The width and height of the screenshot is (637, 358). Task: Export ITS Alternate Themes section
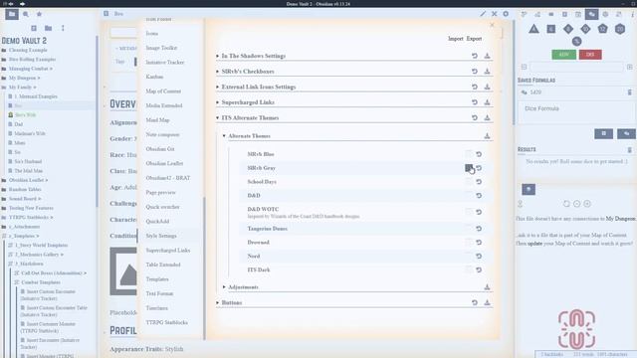(x=487, y=117)
